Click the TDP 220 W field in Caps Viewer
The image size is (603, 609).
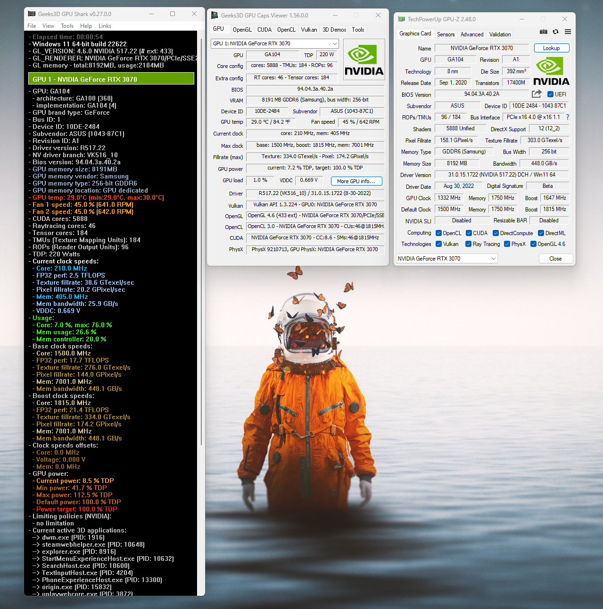(326, 55)
